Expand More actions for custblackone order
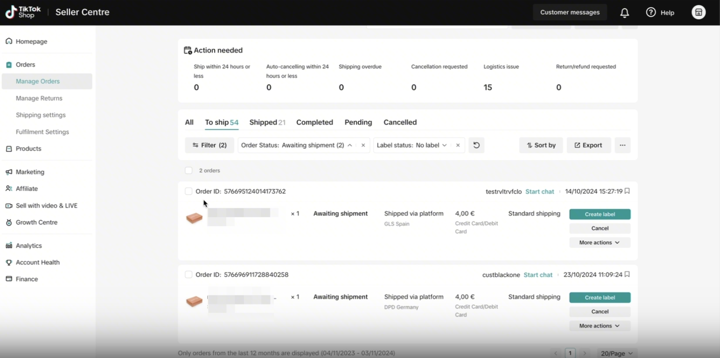 point(600,326)
